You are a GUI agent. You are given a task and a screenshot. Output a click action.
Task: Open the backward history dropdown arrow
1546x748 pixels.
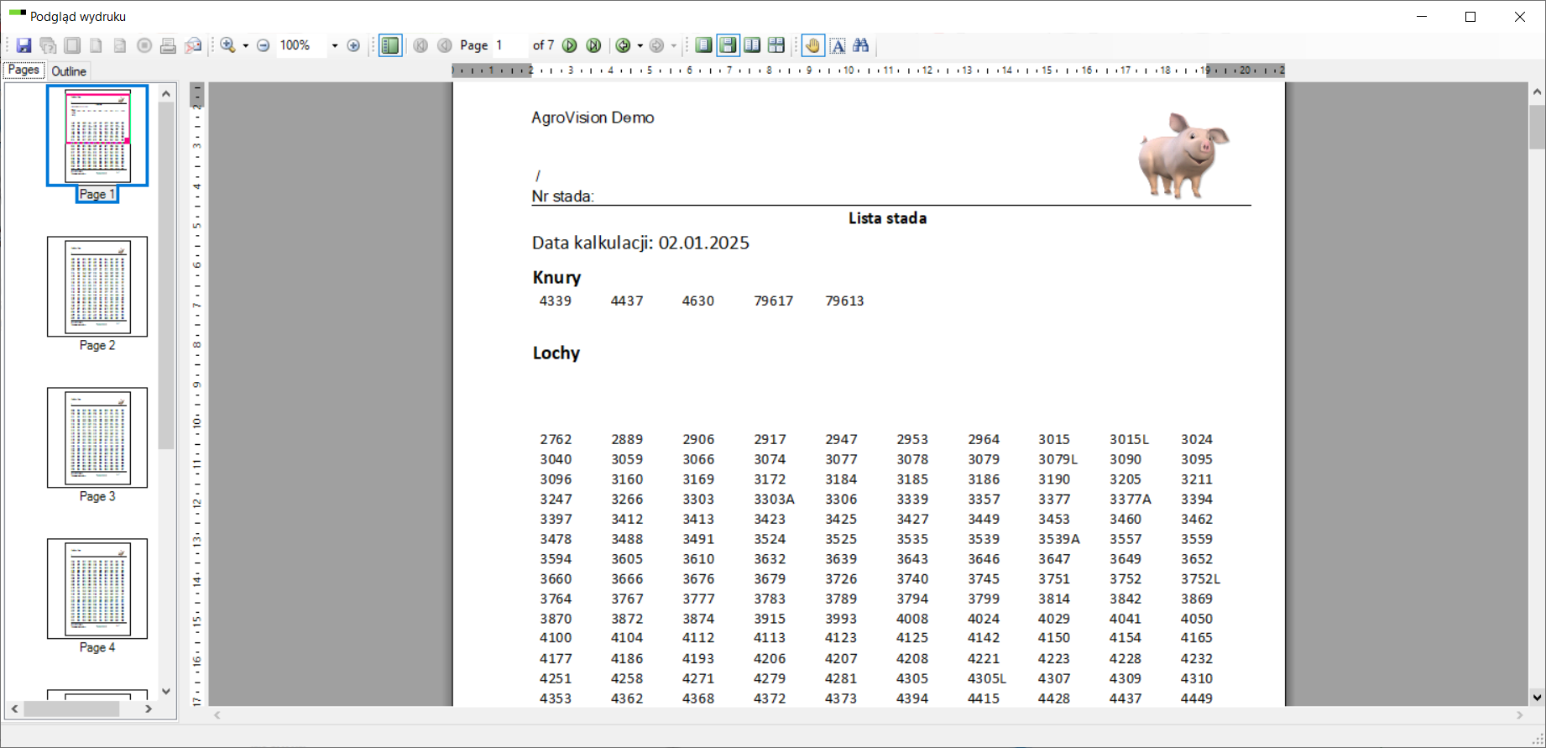coord(640,45)
